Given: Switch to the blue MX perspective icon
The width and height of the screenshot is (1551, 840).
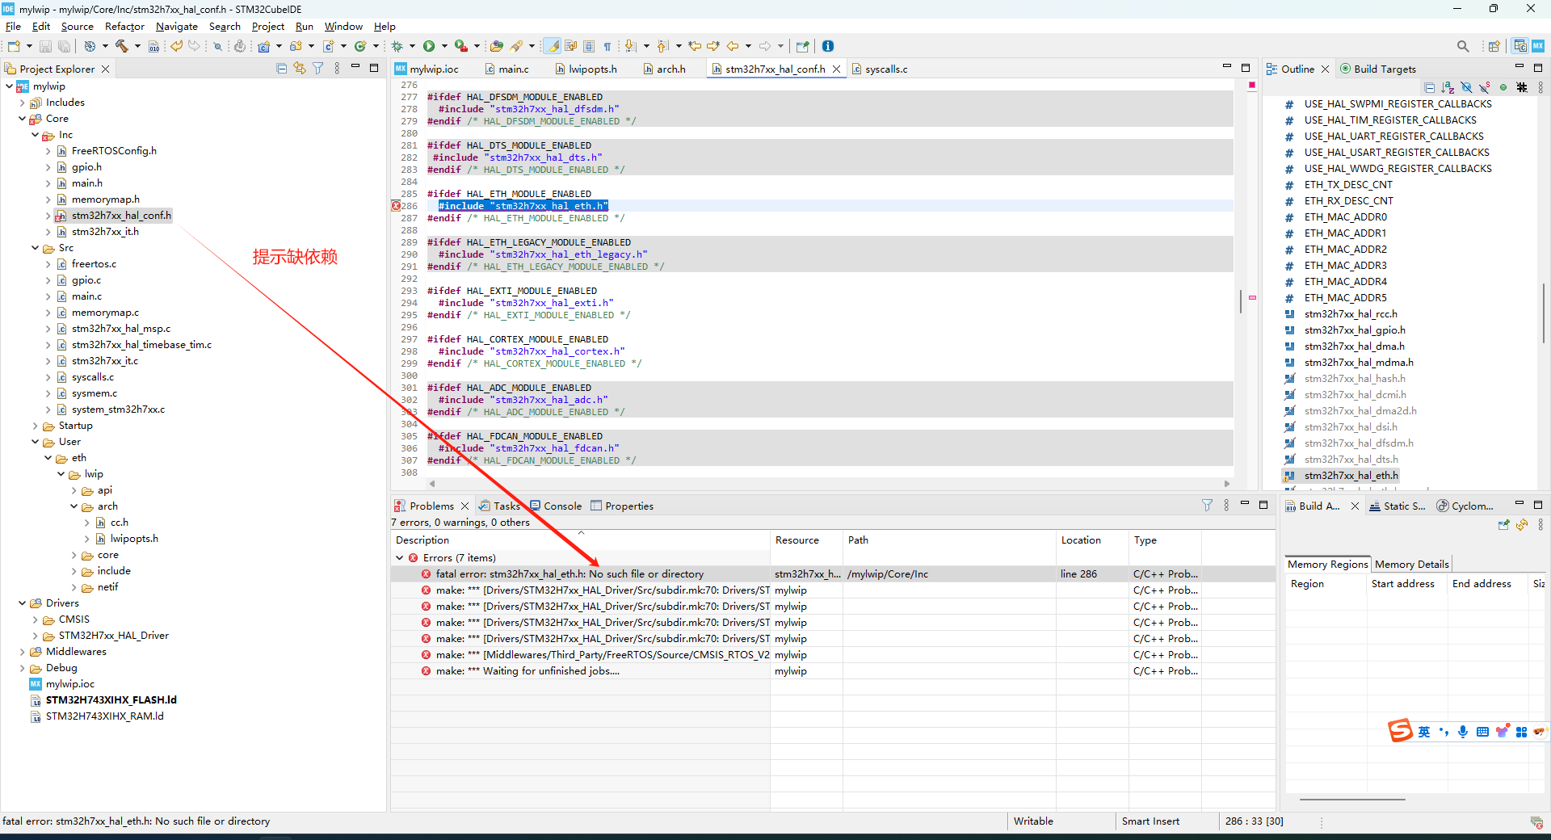Looking at the screenshot, I should 1538,46.
